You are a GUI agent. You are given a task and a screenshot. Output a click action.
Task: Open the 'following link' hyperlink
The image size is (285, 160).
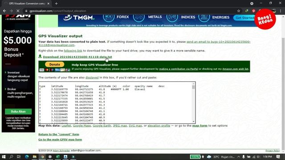tap(73, 51)
